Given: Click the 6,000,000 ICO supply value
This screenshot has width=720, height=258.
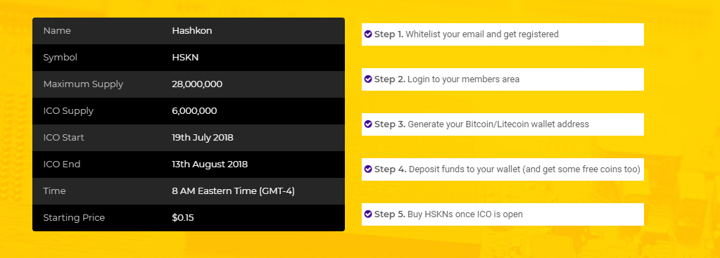Looking at the screenshot, I should click(194, 111).
